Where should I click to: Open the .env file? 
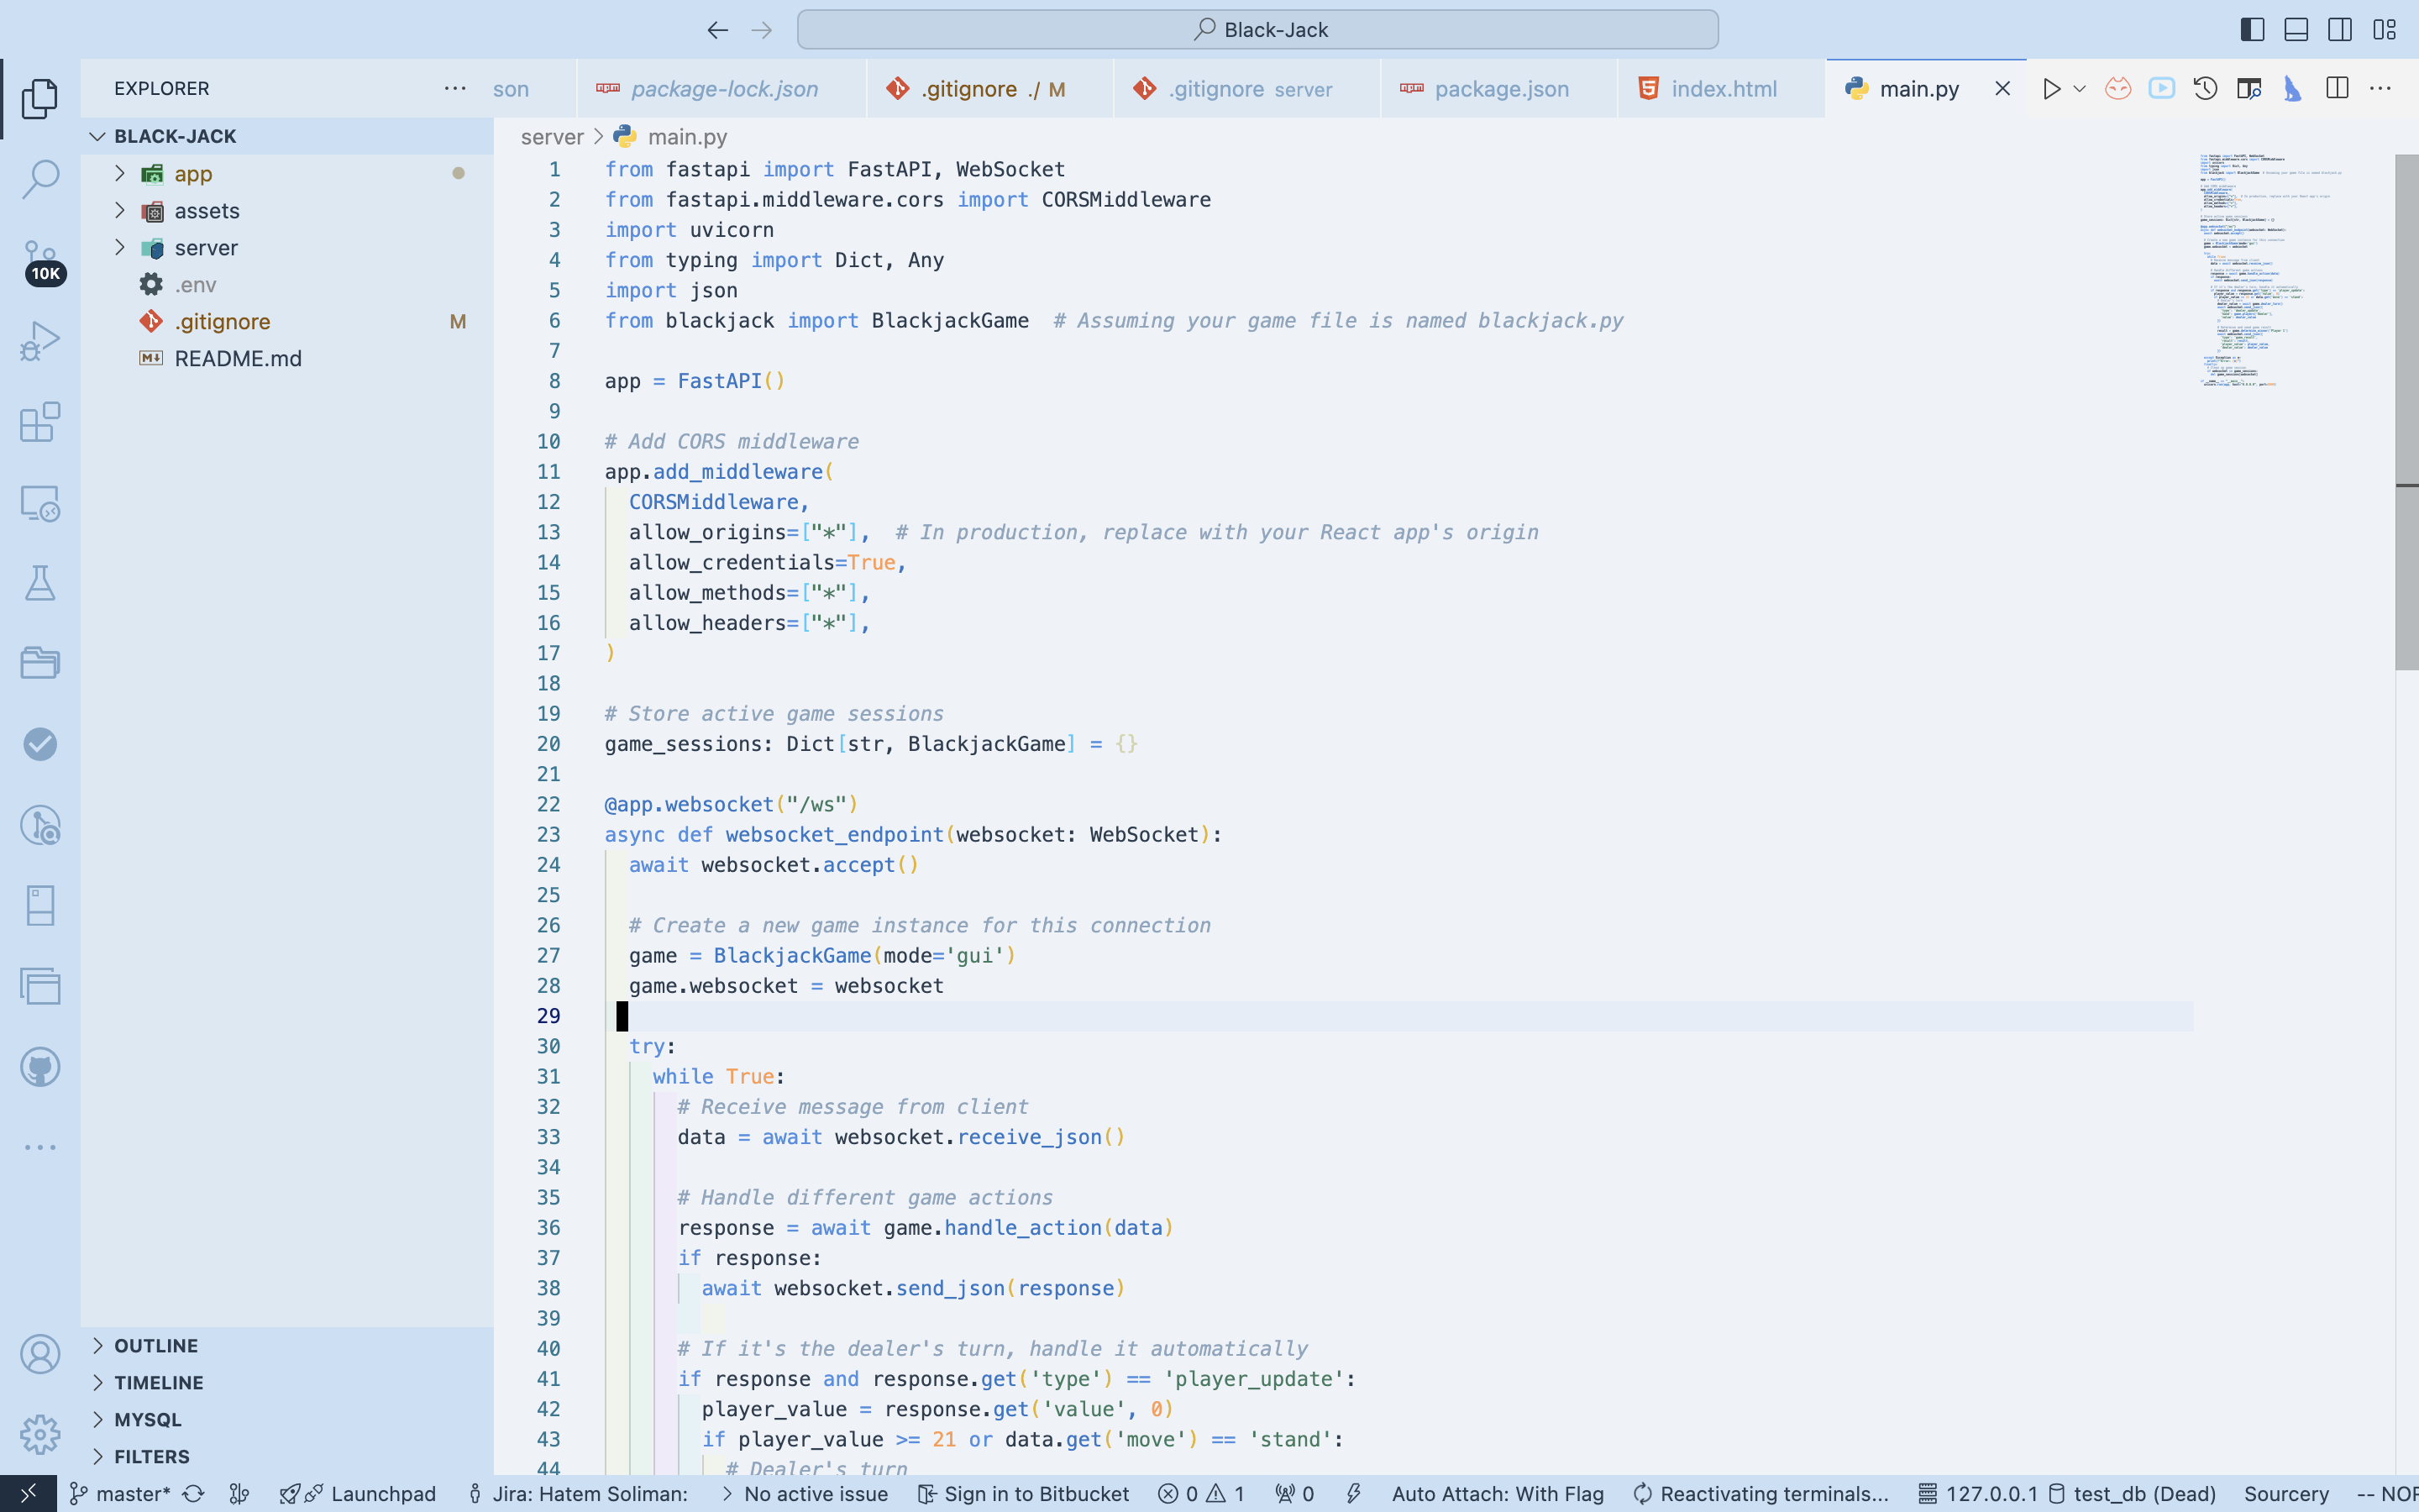point(287,285)
